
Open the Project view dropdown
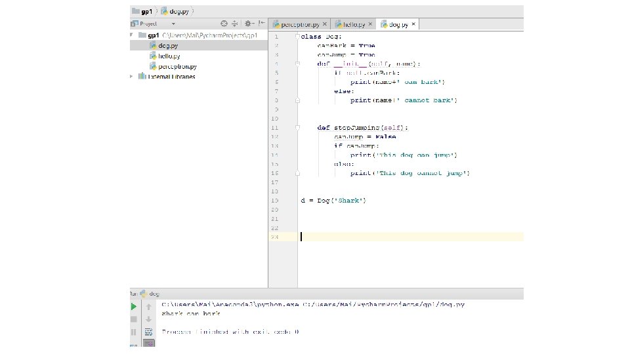[173, 24]
